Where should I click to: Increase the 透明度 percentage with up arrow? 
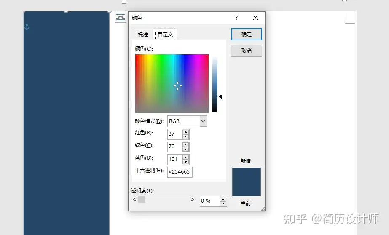[223, 199]
